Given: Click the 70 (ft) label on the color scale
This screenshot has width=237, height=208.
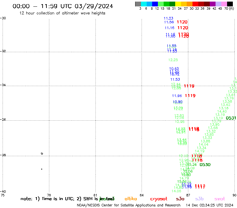Looking at the screenshot, I should [229, 9].
